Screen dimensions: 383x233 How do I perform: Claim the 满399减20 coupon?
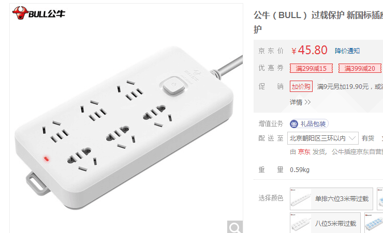tap(360, 69)
